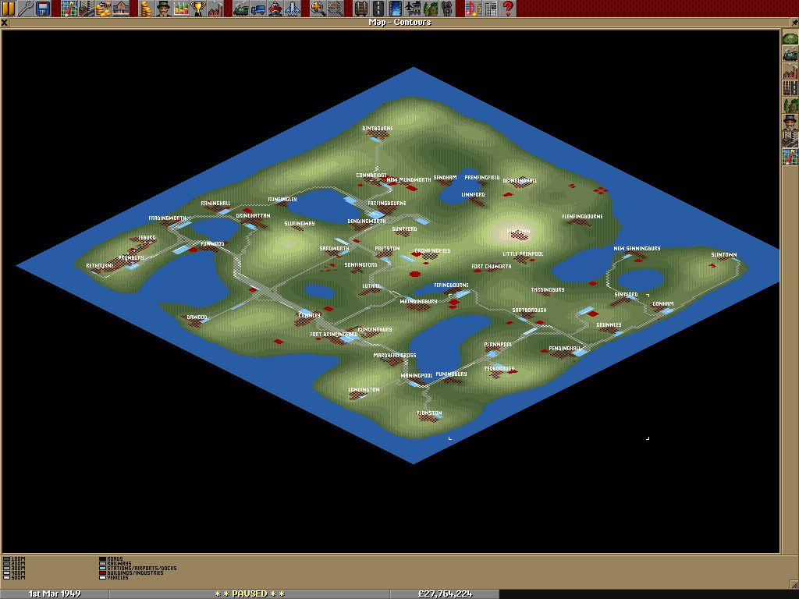The image size is (799, 599).
Task: Toggle the pause game button
Action: [9, 8]
